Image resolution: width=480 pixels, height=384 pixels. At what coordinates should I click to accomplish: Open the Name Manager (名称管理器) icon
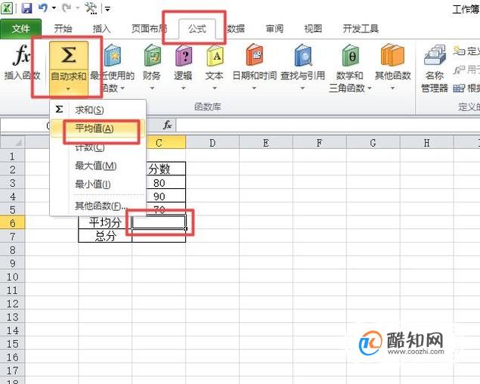point(435,55)
